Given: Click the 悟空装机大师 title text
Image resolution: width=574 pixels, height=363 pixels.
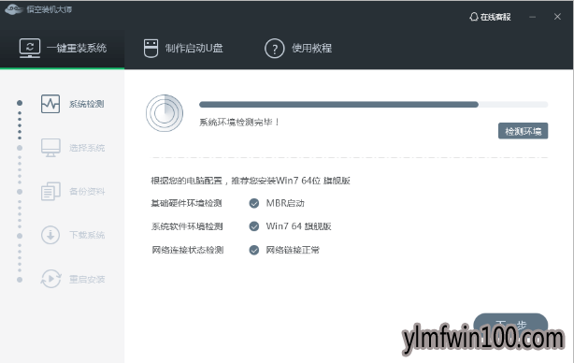Looking at the screenshot, I should click(49, 9).
